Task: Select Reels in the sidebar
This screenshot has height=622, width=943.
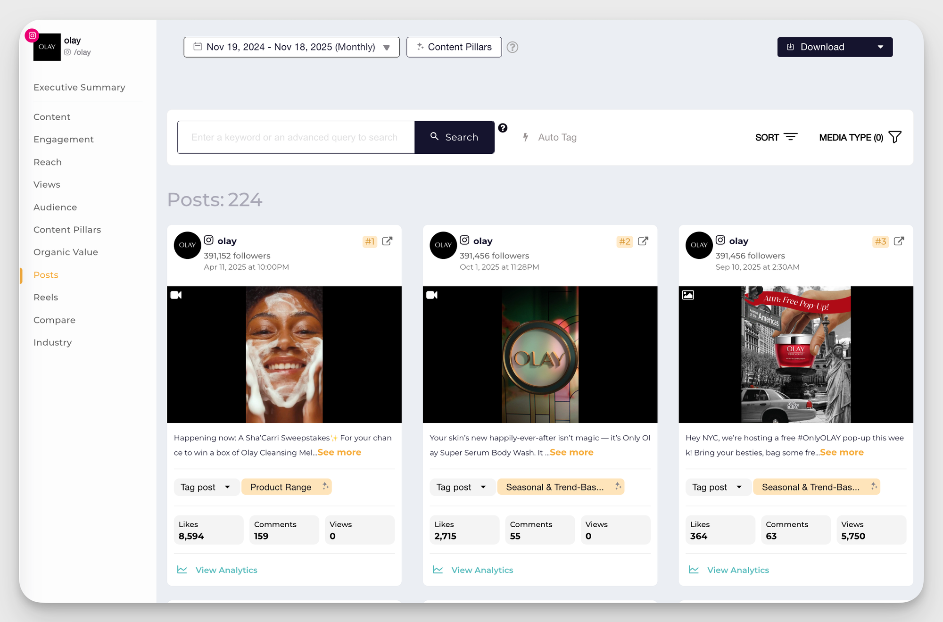Action: click(x=45, y=297)
